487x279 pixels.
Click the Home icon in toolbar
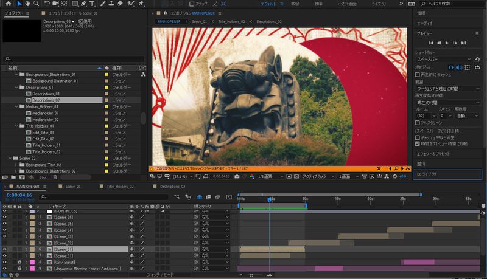coord(7,4)
